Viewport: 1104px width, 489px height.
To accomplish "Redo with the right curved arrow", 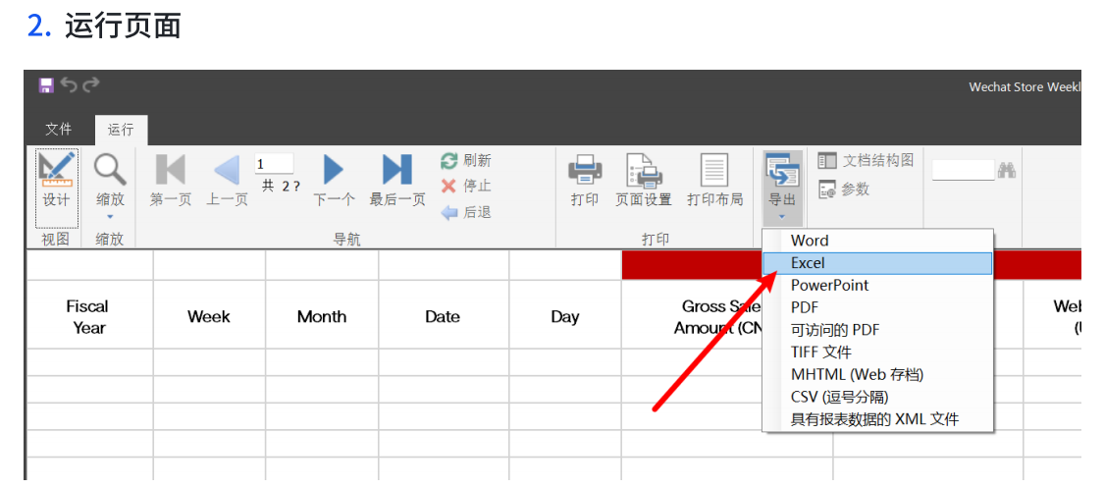I will pos(91,85).
